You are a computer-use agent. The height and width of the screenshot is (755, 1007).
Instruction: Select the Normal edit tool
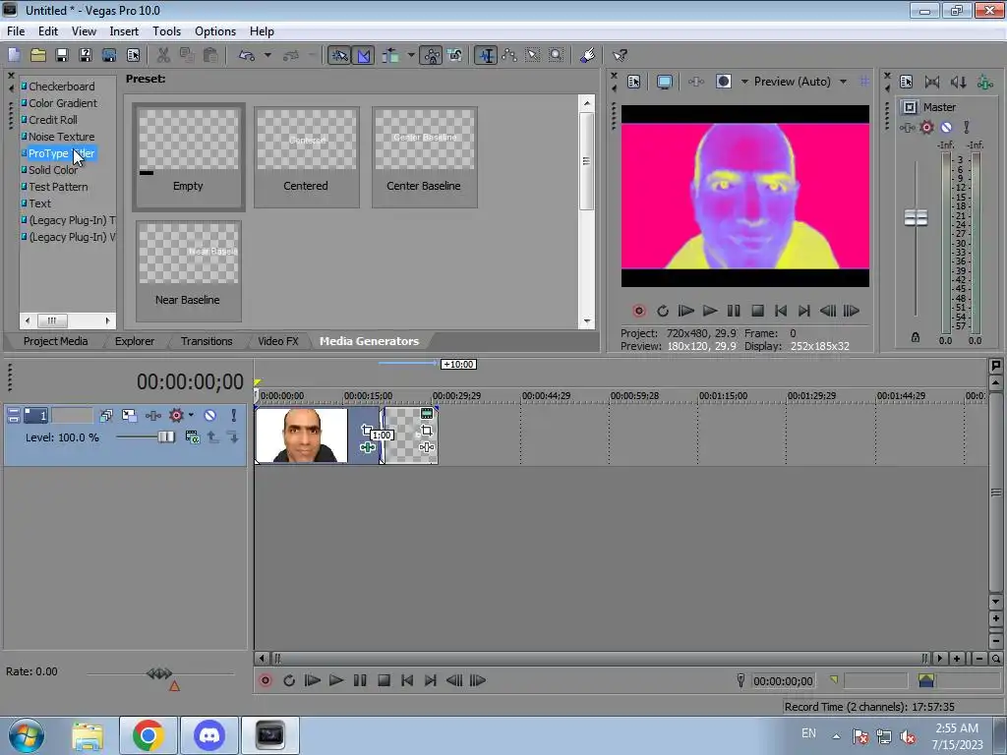click(x=486, y=55)
